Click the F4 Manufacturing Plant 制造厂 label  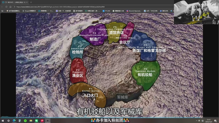click(x=94, y=36)
